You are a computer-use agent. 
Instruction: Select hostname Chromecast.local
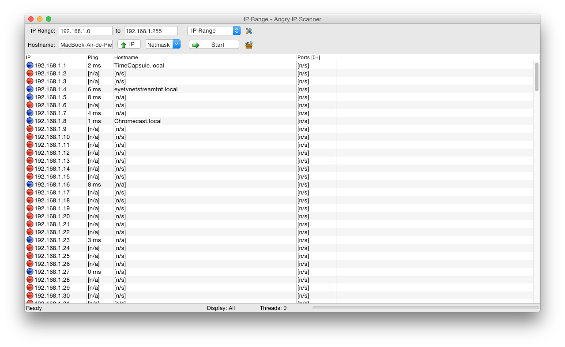pyautogui.click(x=138, y=121)
